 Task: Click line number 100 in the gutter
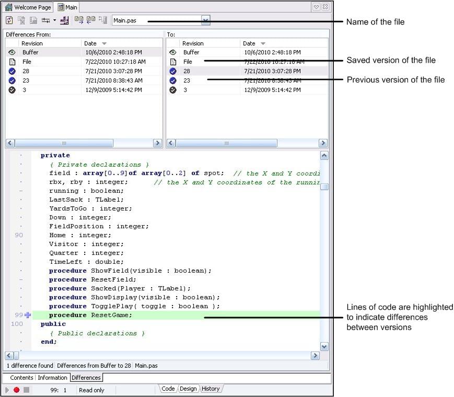click(x=17, y=324)
